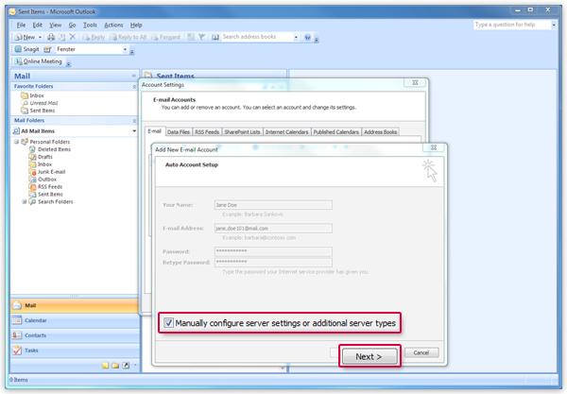
Task: Select the Search Folders item
Action: (51, 201)
